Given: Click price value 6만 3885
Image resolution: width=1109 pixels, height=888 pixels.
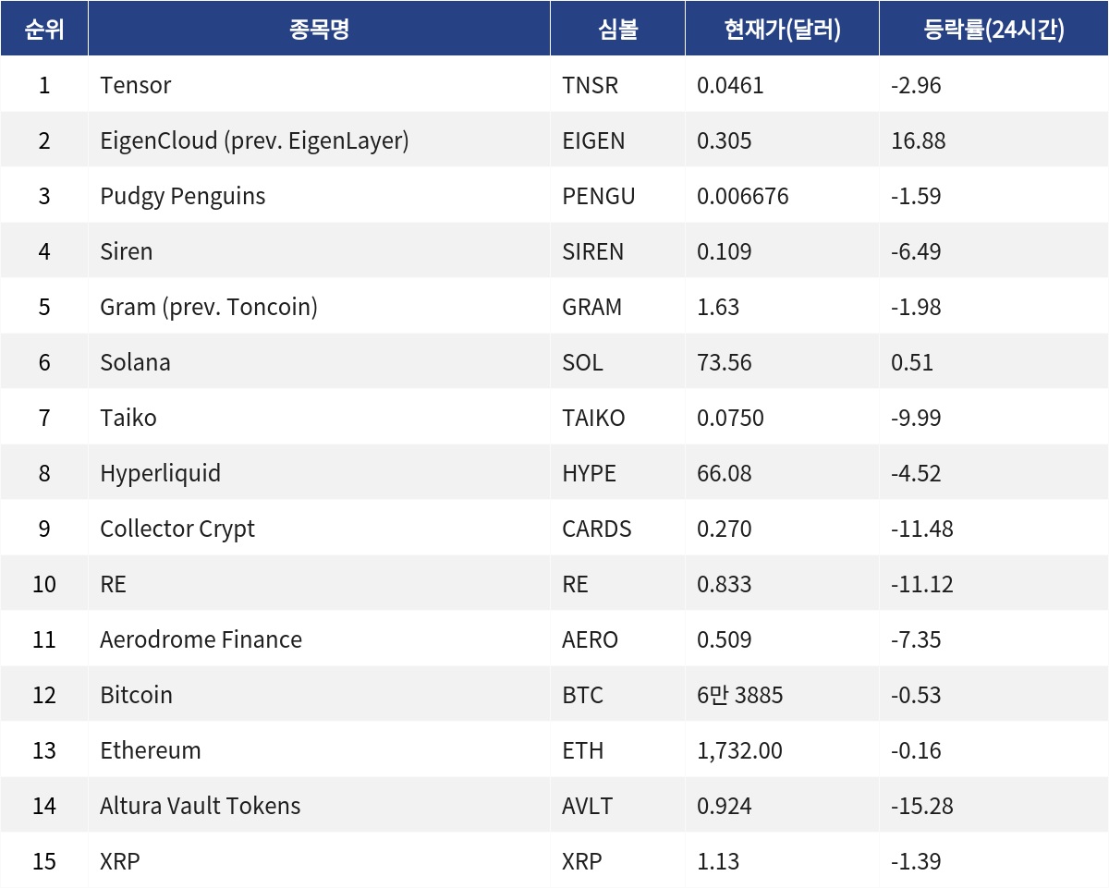Looking at the screenshot, I should tap(740, 695).
